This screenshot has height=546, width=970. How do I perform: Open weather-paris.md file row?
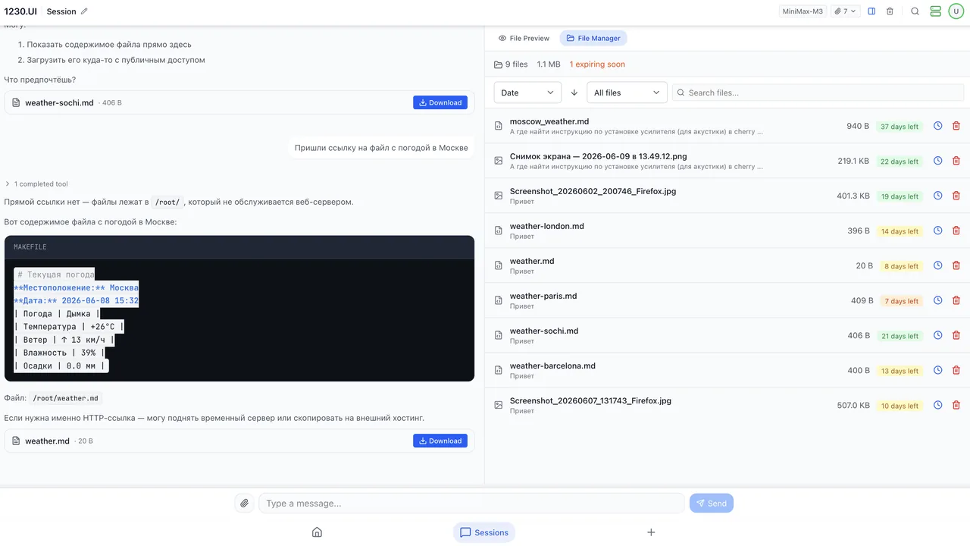point(727,300)
